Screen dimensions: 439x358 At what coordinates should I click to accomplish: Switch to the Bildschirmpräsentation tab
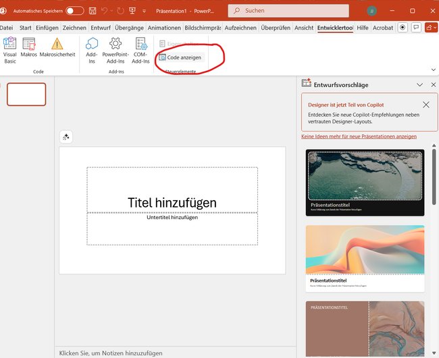pos(203,28)
